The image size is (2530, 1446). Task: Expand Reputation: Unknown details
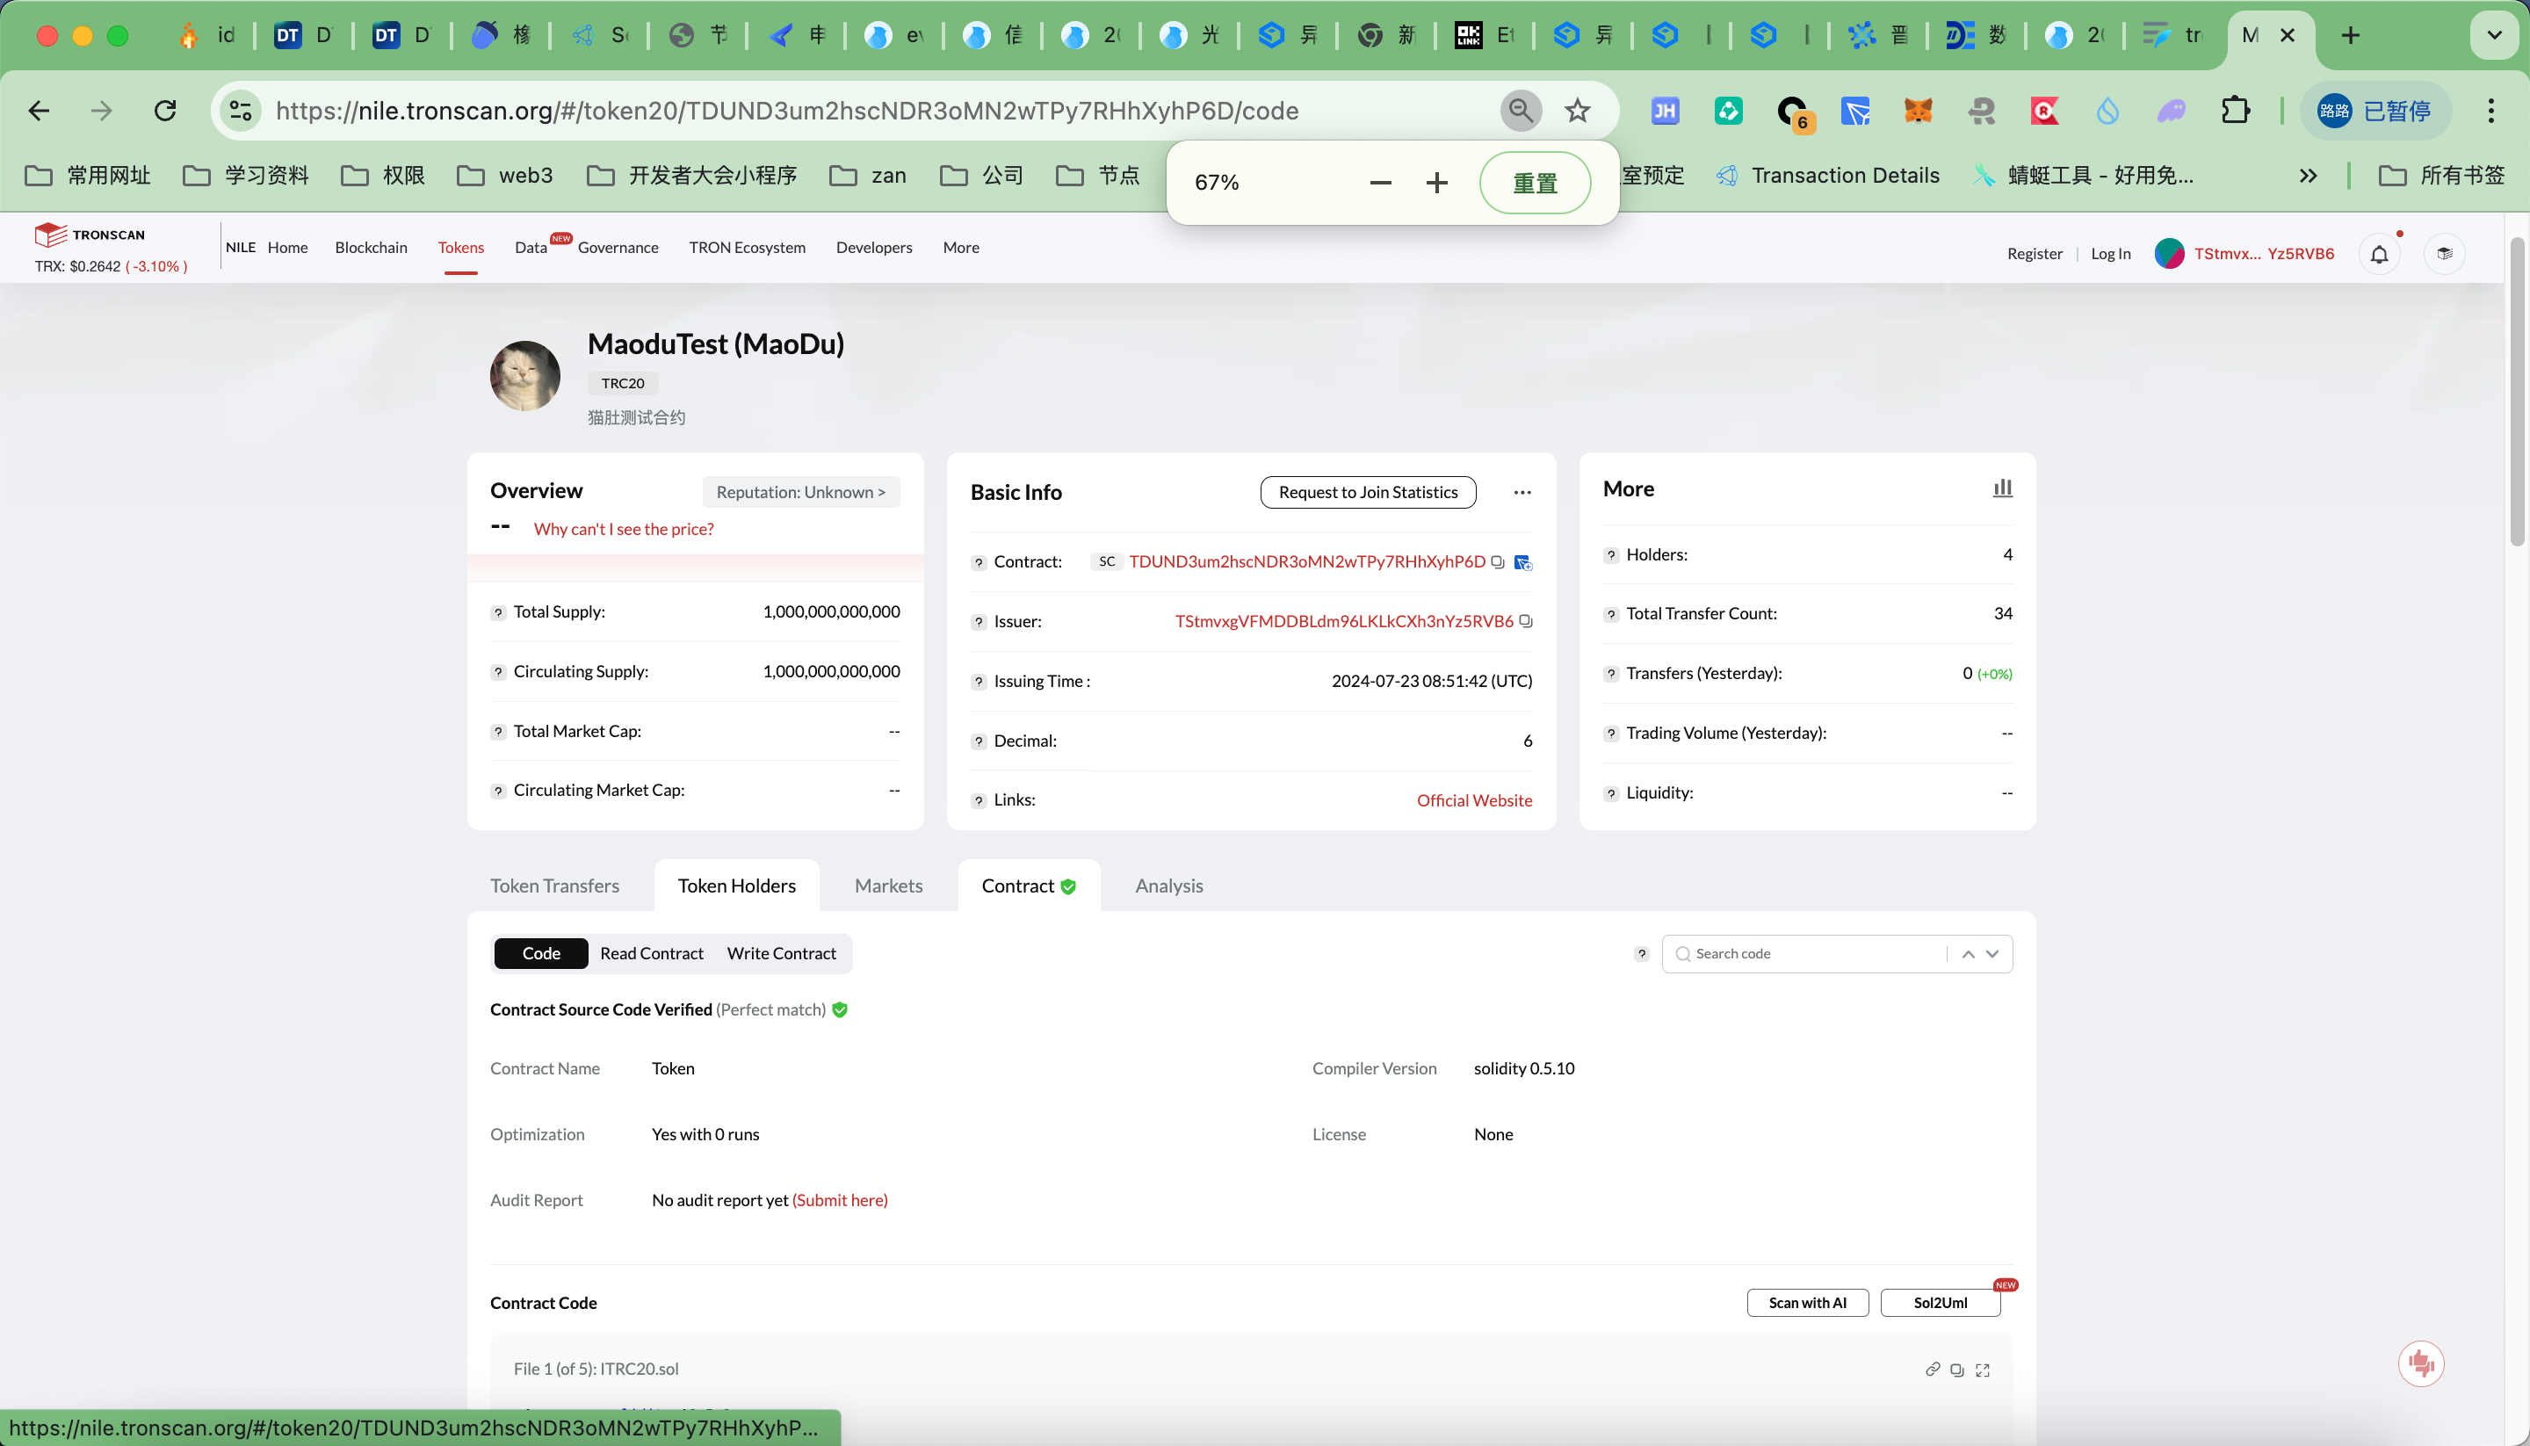tap(800, 493)
